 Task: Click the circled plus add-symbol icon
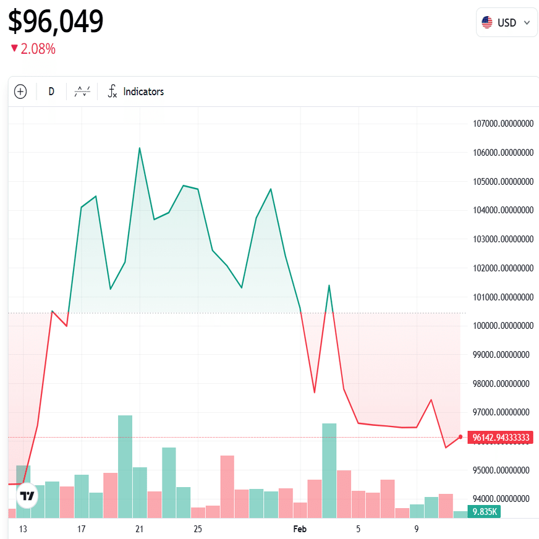20,91
